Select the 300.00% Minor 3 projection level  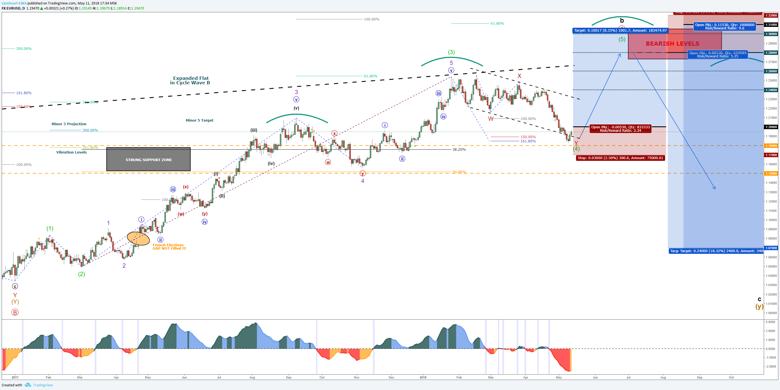click(90, 130)
